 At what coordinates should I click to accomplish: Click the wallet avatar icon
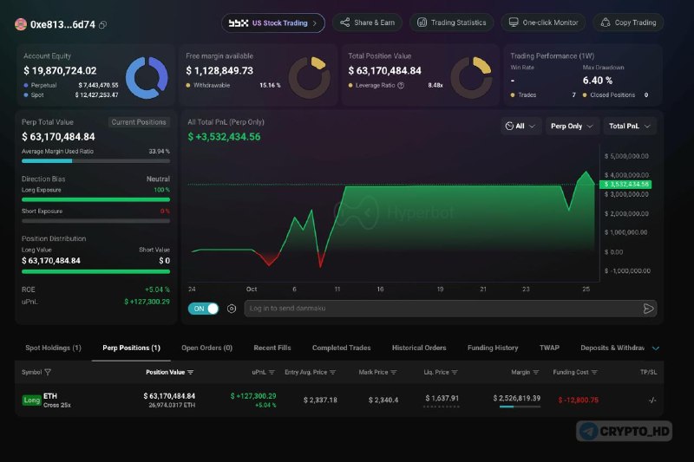click(20, 24)
